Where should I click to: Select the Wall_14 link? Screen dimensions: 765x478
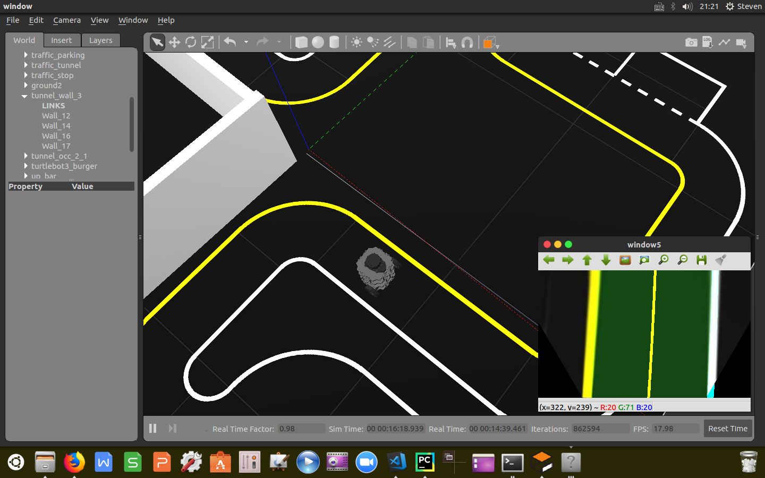pyautogui.click(x=56, y=126)
